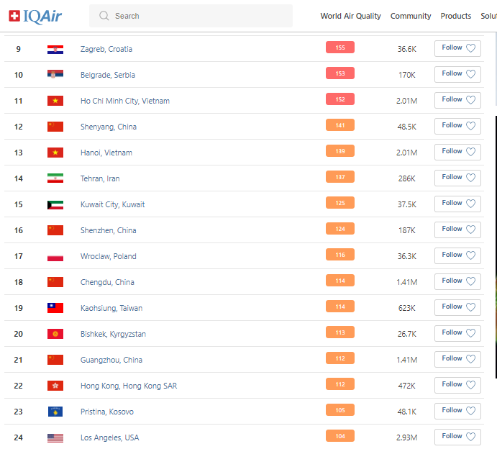The image size is (497, 449).
Task: Open the Community menu
Action: pyautogui.click(x=411, y=16)
